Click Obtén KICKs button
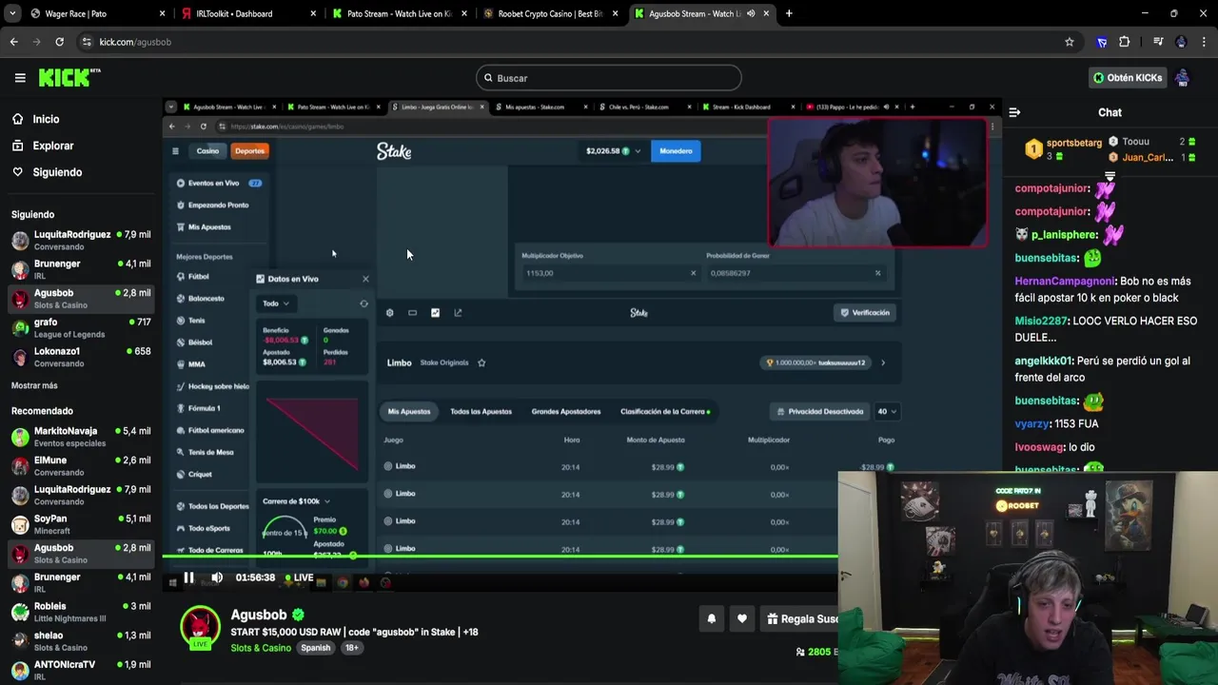1218x685 pixels. (x=1128, y=78)
